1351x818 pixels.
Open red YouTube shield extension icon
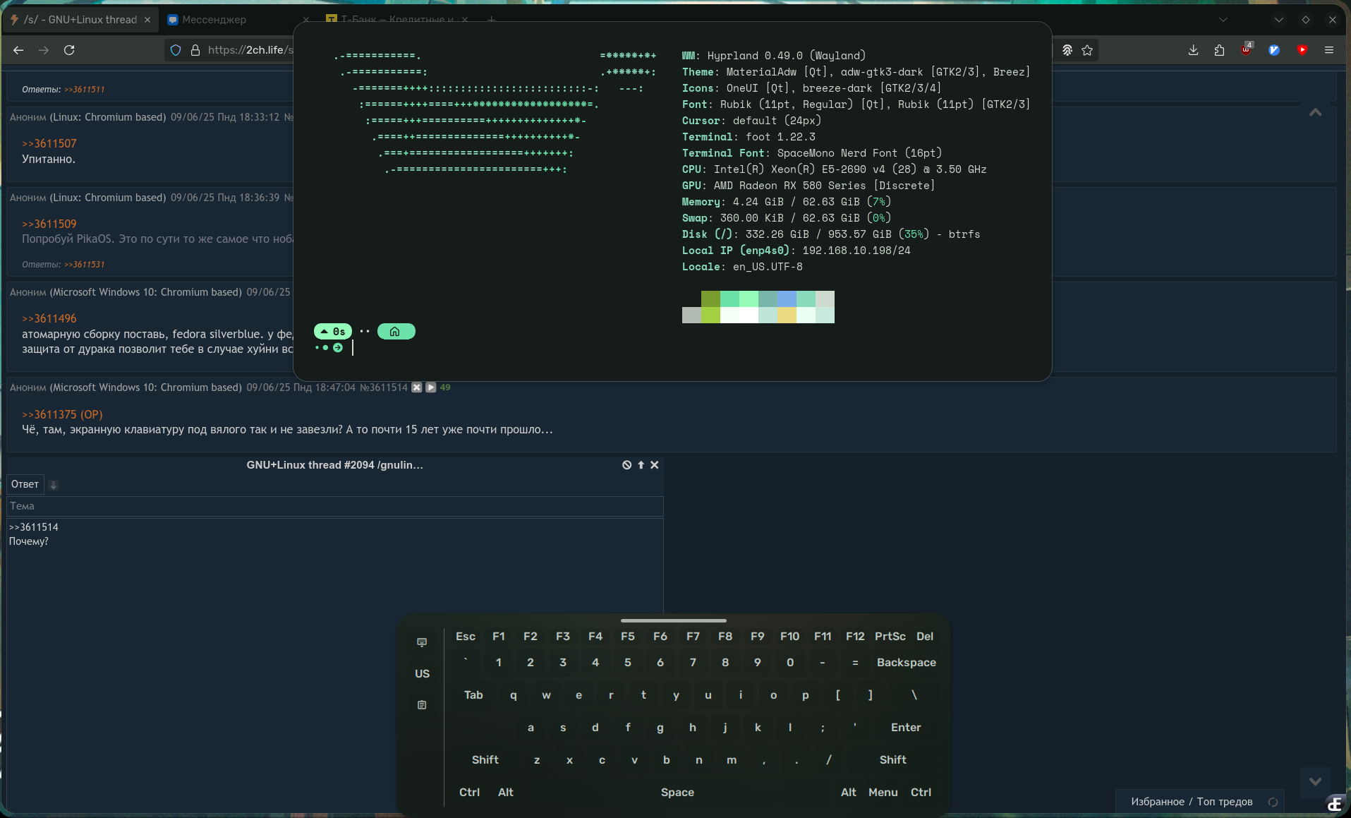pyautogui.click(x=1302, y=50)
